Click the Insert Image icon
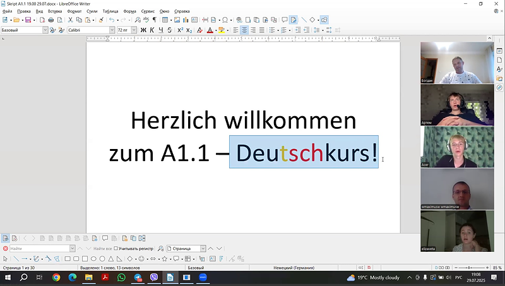The image size is (505, 286). 177,20
